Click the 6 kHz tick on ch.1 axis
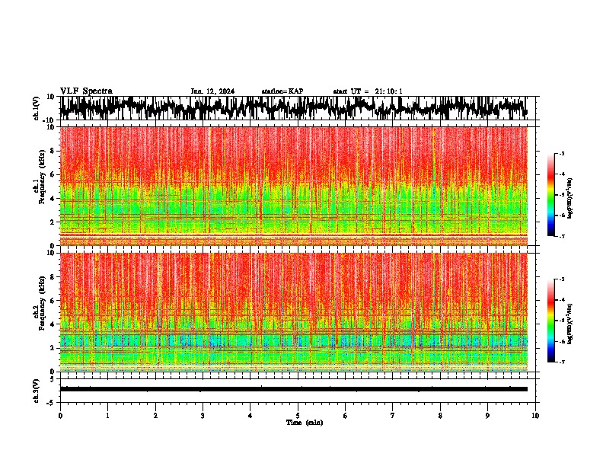The width and height of the screenshot is (603, 466). (53, 174)
